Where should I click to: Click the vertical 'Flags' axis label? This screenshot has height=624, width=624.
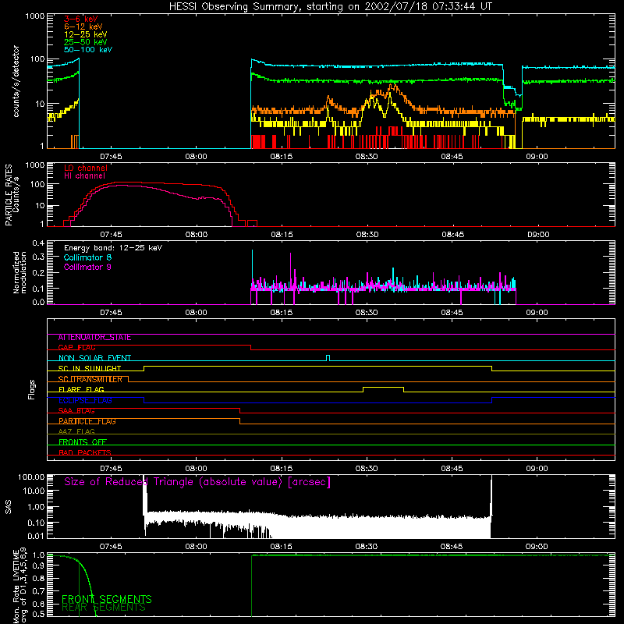coord(31,390)
